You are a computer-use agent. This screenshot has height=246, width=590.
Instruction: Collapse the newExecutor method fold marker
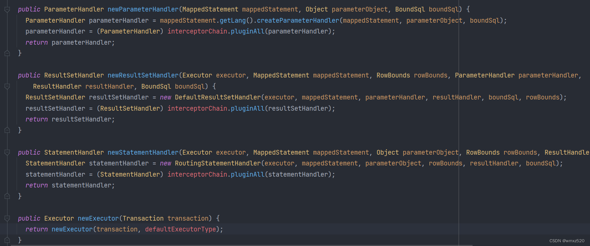pos(7,219)
